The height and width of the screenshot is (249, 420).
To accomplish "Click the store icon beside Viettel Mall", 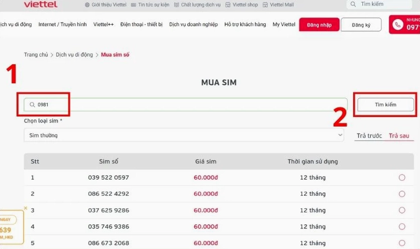I will click(x=265, y=5).
